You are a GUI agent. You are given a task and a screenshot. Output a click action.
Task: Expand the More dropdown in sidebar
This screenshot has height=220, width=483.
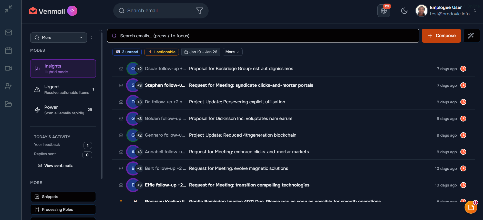pyautogui.click(x=58, y=38)
